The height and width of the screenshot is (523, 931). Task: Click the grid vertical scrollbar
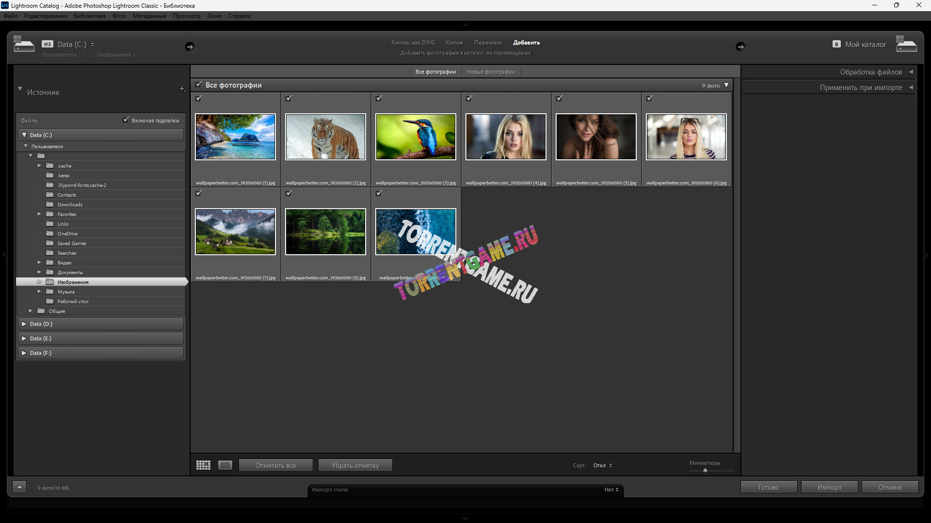pyautogui.click(x=737, y=265)
